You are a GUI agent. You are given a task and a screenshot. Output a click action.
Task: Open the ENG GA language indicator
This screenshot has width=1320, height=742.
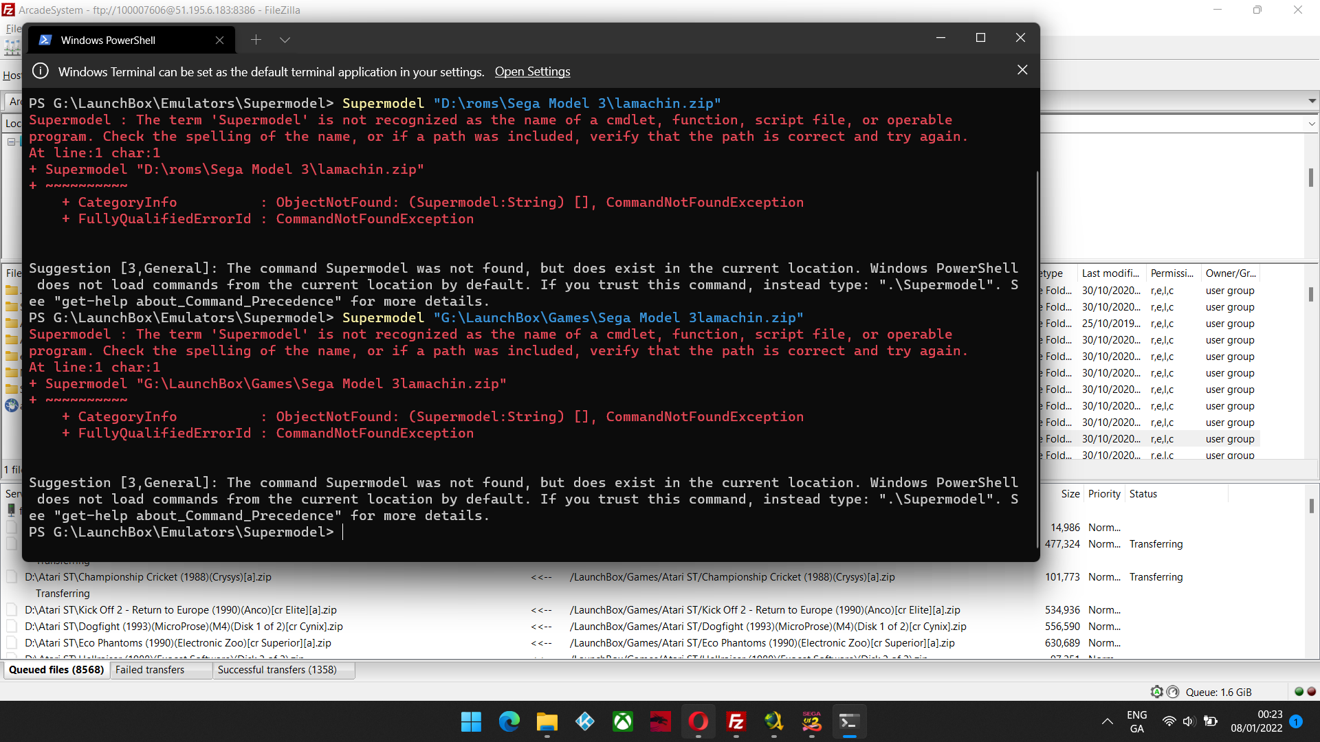pyautogui.click(x=1137, y=721)
